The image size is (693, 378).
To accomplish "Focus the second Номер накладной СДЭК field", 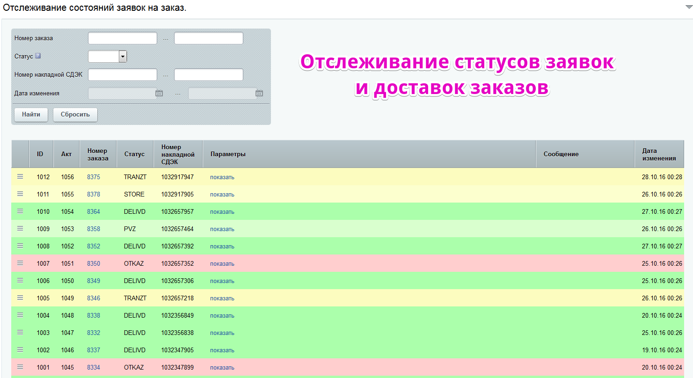I will point(209,75).
